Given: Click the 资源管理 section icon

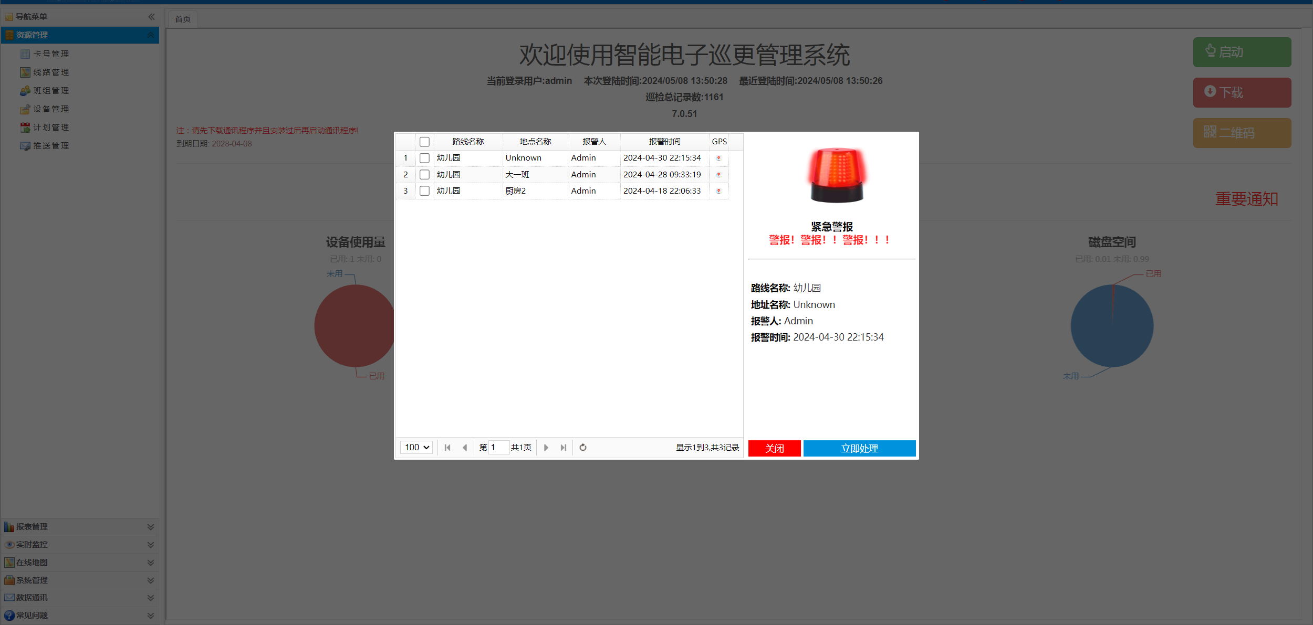Looking at the screenshot, I should 9,35.
